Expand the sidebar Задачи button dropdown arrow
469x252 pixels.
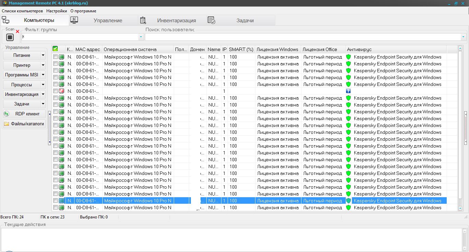point(43,104)
